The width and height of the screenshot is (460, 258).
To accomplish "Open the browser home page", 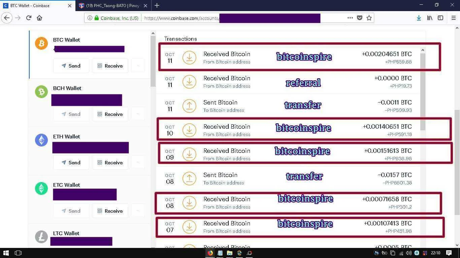I will tap(39, 18).
